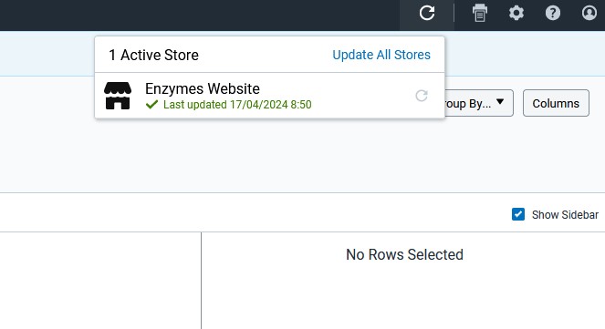Image resolution: width=605 pixels, height=329 pixels.
Task: Click the Group By dropdown arrow
Action: (500, 102)
